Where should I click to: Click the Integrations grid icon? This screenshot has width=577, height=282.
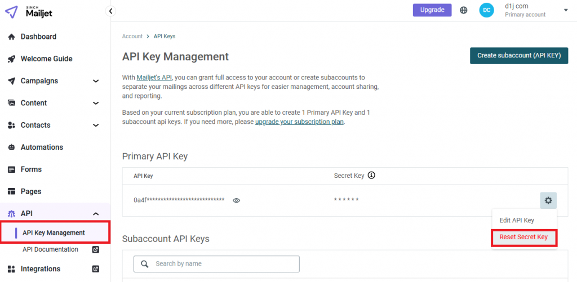[x=11, y=268]
